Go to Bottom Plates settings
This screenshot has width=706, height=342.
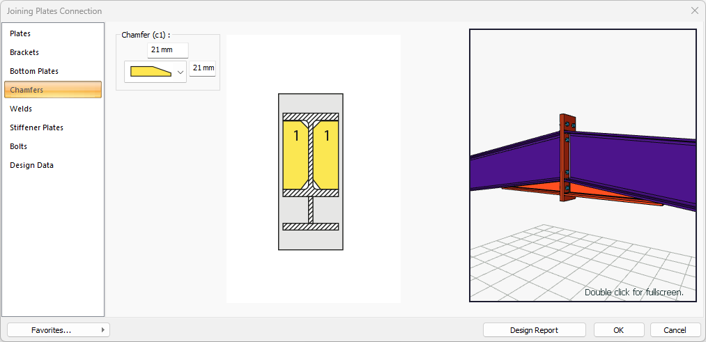coord(53,71)
